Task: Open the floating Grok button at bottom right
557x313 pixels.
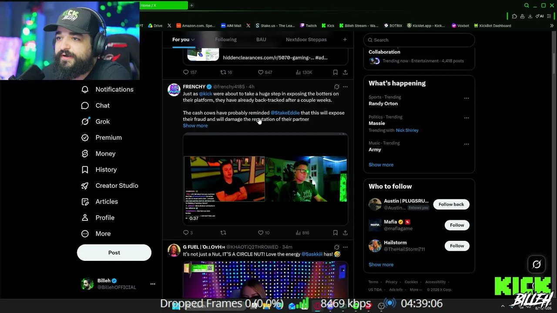Action: tap(537, 264)
